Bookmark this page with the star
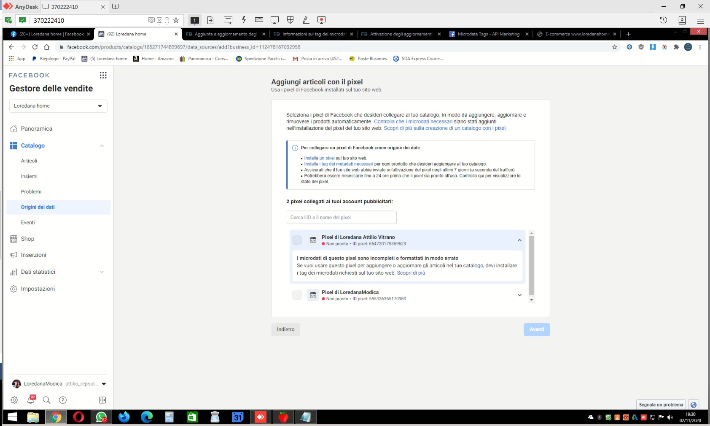The height and width of the screenshot is (426, 710). point(615,47)
